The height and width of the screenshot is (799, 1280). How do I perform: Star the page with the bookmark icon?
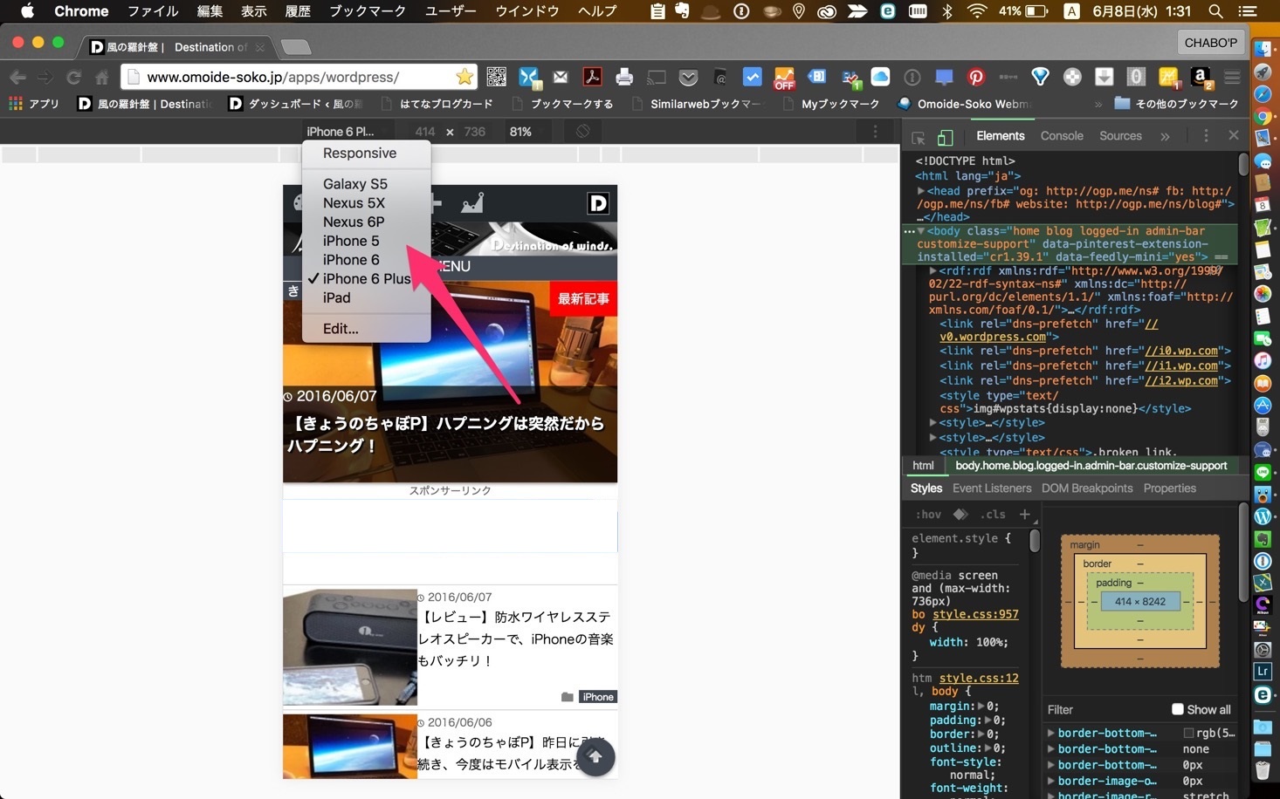pyautogui.click(x=465, y=77)
